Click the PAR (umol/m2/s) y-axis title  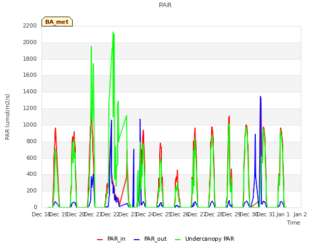pyautogui.click(x=7, y=117)
